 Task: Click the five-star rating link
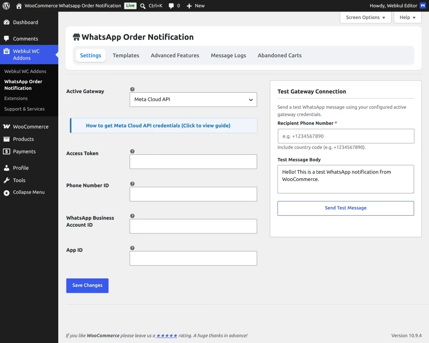(167, 335)
